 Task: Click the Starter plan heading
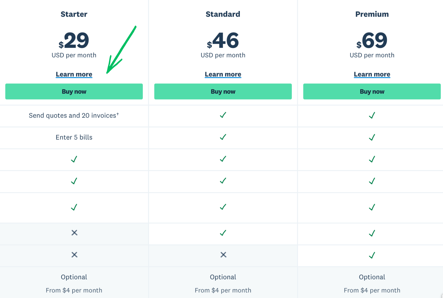point(74,14)
